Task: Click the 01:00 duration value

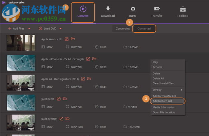Action: [x=103, y=47]
